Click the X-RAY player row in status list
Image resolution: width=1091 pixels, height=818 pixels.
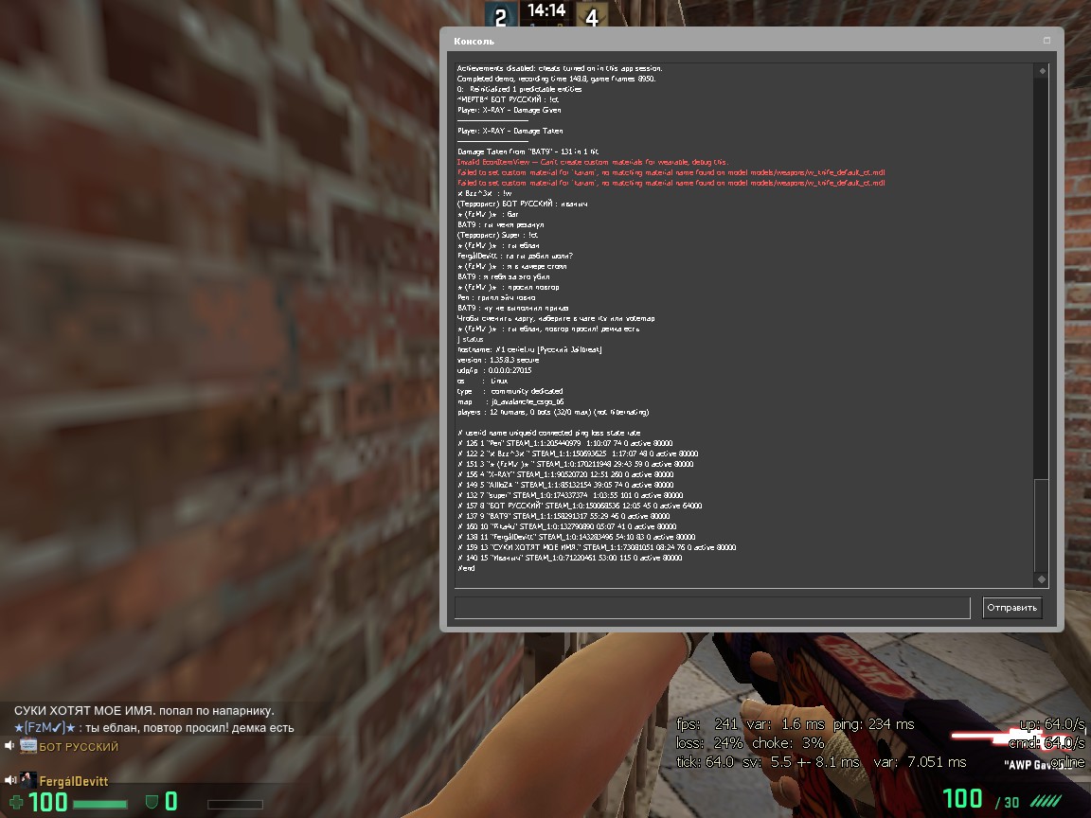569,473
